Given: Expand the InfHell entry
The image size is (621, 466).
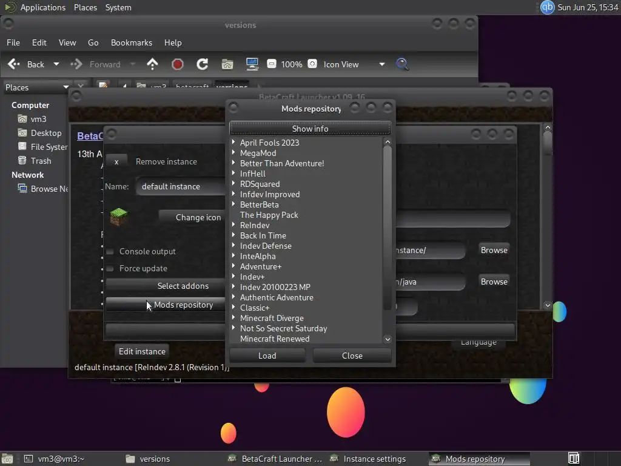Looking at the screenshot, I should tap(233, 173).
